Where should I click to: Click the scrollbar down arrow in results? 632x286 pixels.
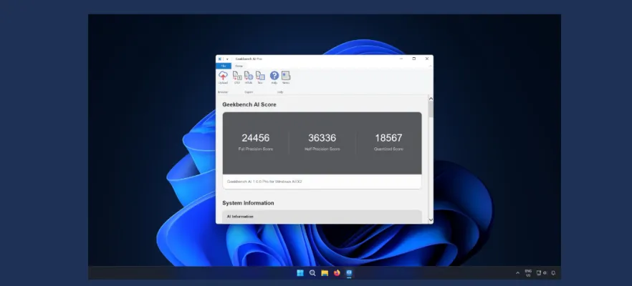coord(431,220)
